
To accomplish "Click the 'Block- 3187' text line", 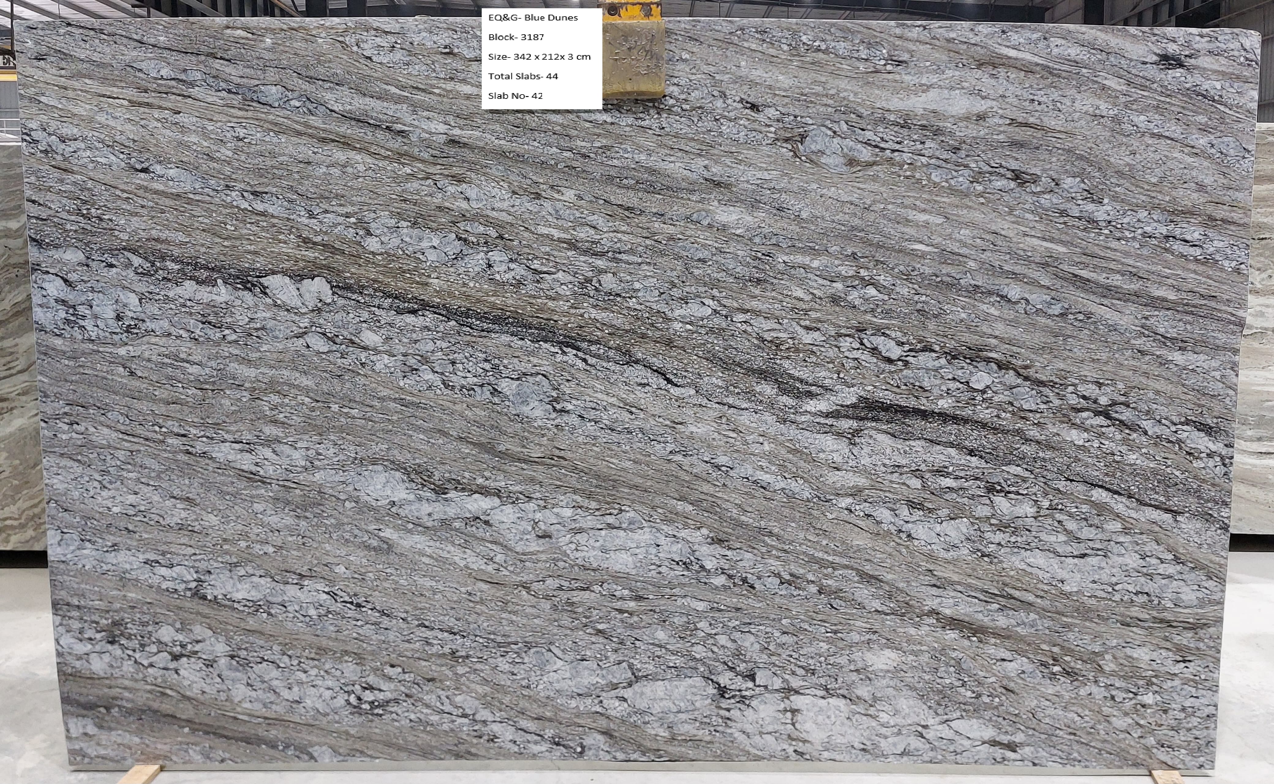I will click(516, 37).
